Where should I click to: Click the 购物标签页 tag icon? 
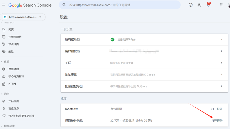click(x=4, y=116)
